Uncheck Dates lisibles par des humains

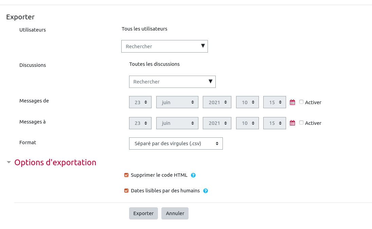(x=126, y=191)
